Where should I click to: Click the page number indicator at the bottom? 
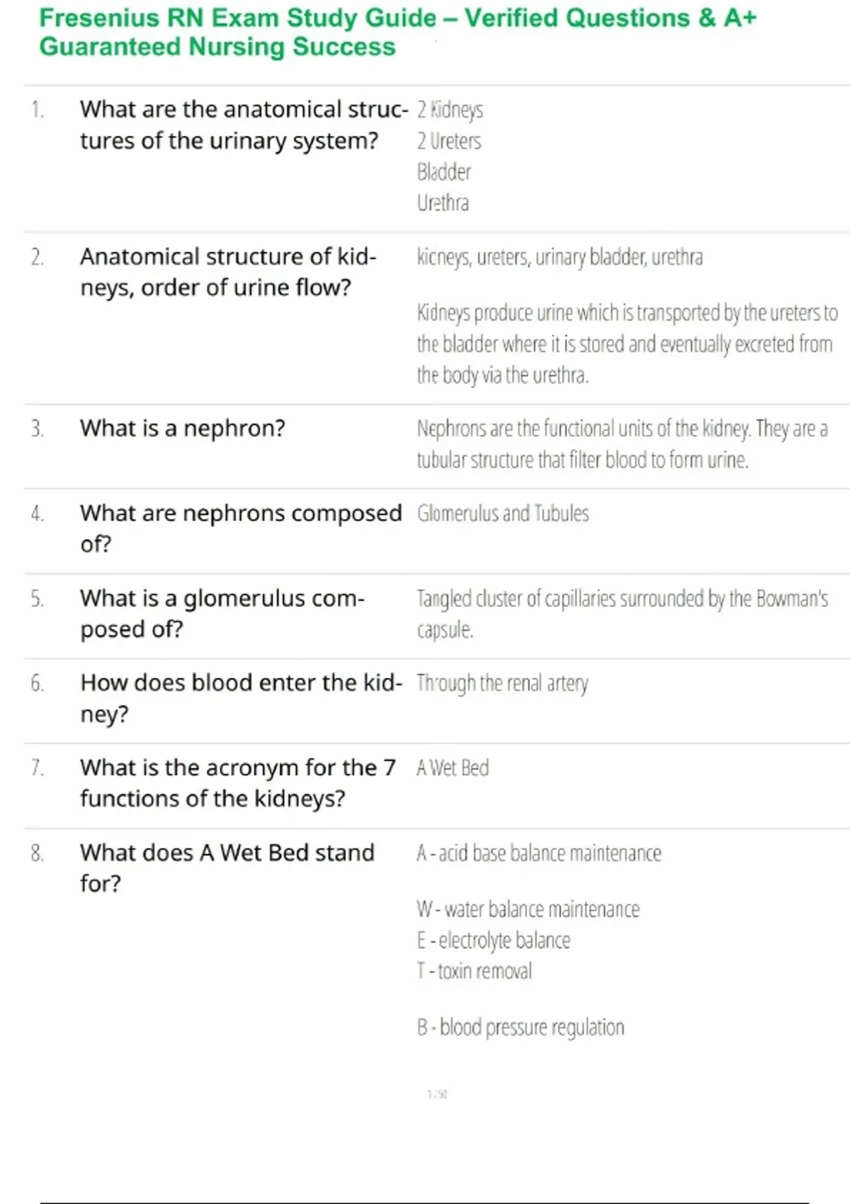(x=437, y=1094)
